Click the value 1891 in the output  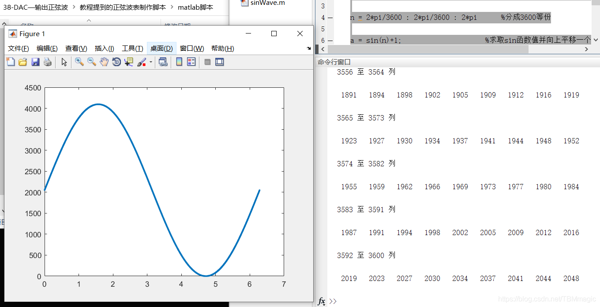point(349,95)
